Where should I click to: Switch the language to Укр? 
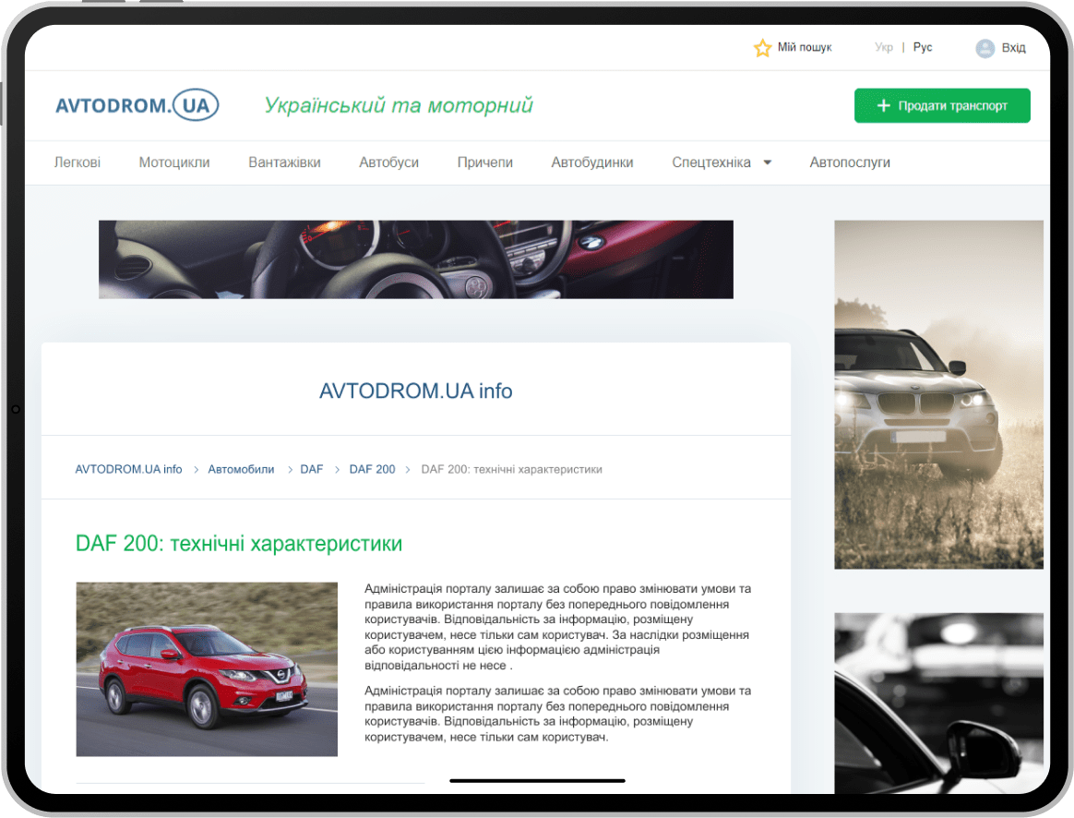coord(884,47)
